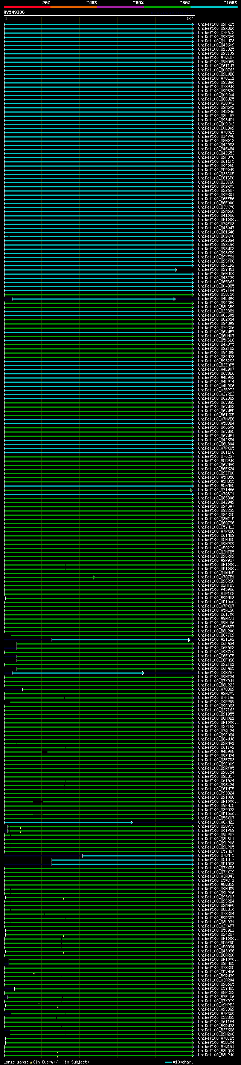Select the UniRef100_B8LQK0 label
The height and width of the screenshot is (1065, 241).
coord(216,1051)
